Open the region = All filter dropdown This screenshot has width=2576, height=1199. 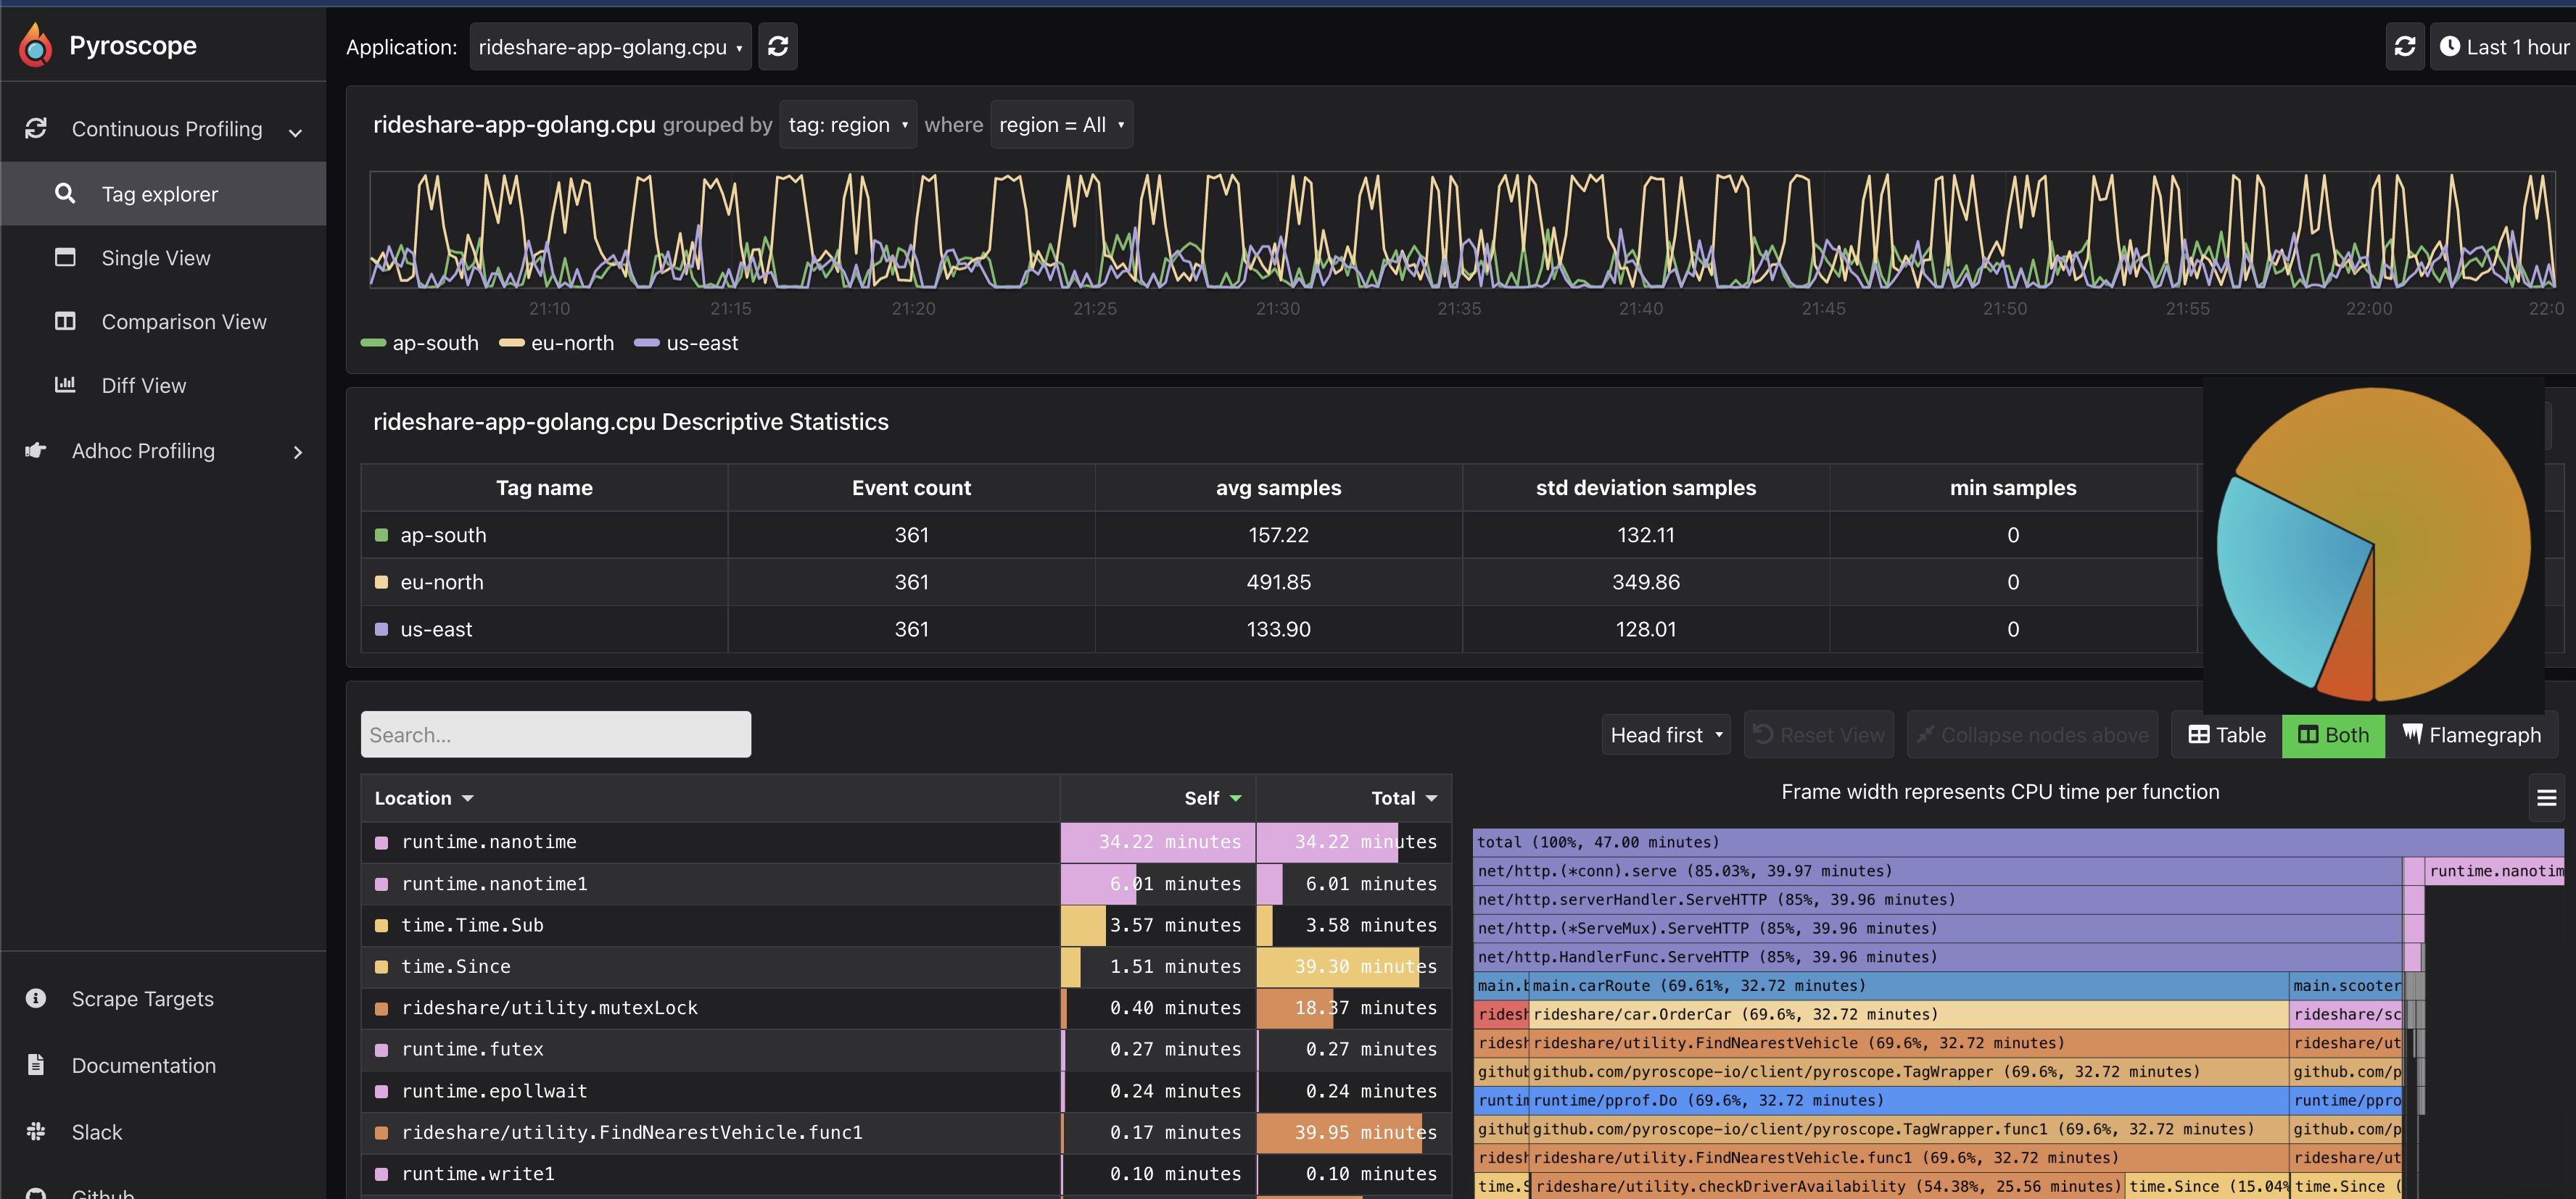tap(1062, 124)
